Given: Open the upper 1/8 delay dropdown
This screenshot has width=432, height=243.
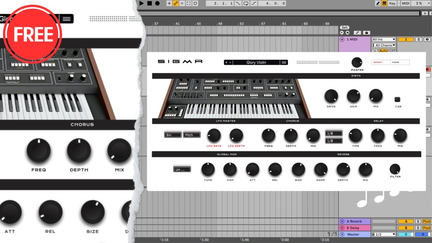Looking at the screenshot, I should 334,133.
